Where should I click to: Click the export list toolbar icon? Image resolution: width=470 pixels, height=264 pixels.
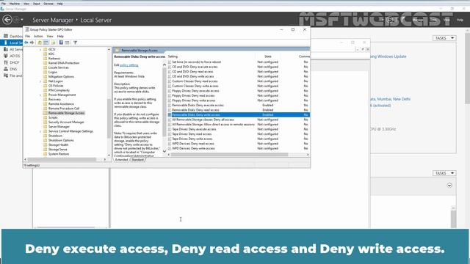54,43
